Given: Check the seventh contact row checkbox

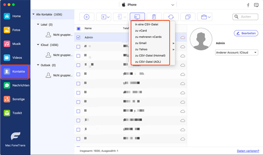Looking at the screenshot, I should point(78,93).
